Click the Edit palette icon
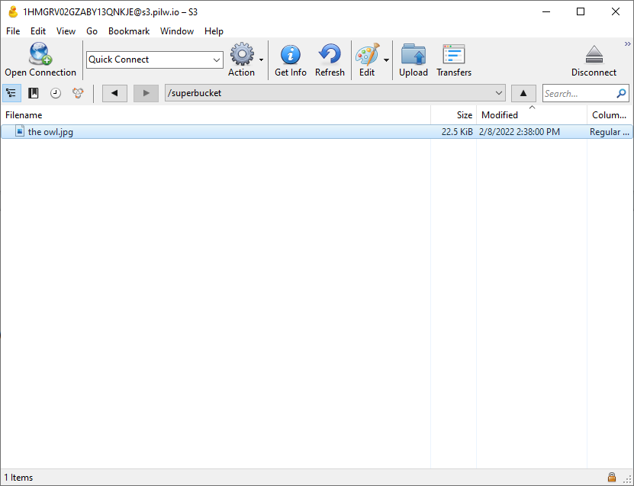Screen dimensions: 634x486 367,54
